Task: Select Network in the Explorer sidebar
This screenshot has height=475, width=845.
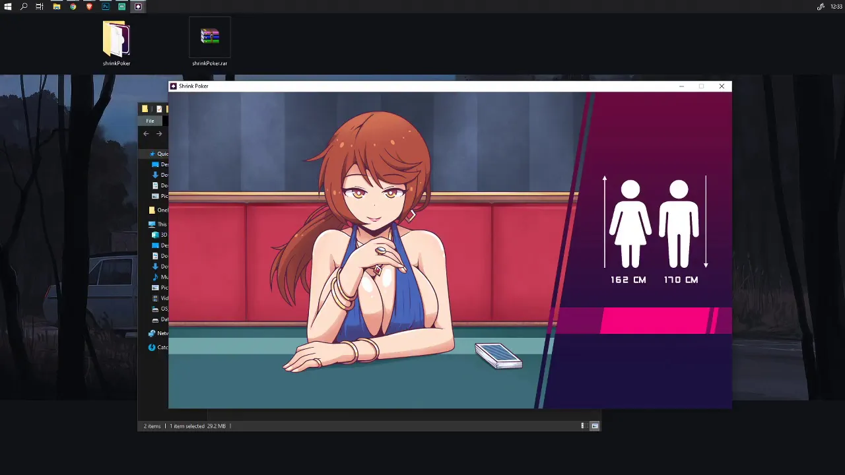Action: 158,333
